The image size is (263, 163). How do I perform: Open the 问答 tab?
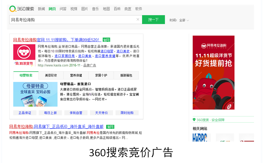coord(63,9)
